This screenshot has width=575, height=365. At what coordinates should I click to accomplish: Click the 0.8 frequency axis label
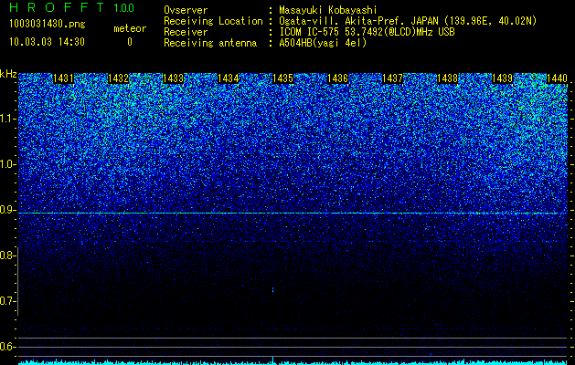(6, 255)
